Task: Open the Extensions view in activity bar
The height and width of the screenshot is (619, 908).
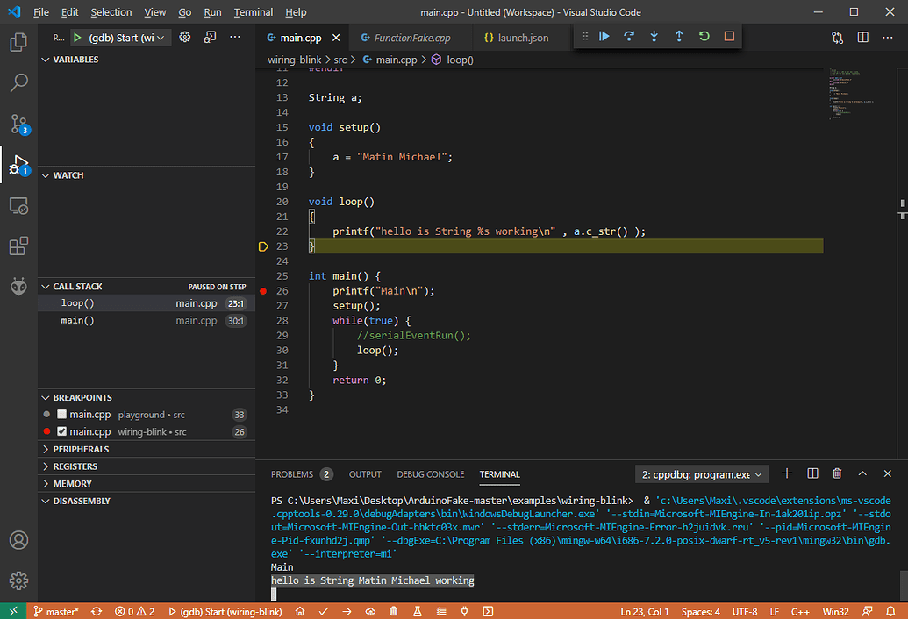Action: point(18,246)
